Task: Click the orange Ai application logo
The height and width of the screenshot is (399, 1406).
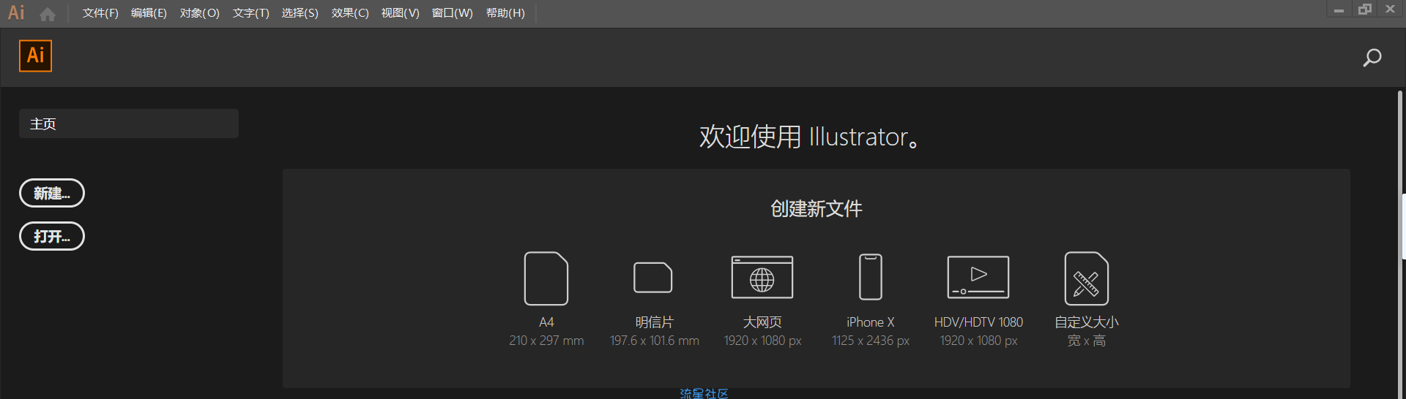Action: point(35,56)
